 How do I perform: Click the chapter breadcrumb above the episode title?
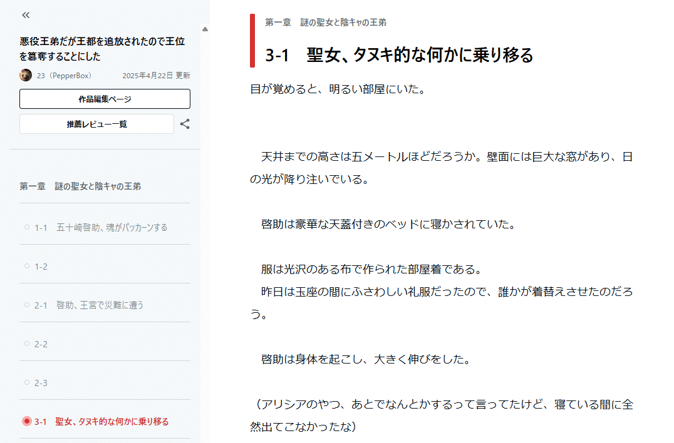[x=324, y=21]
